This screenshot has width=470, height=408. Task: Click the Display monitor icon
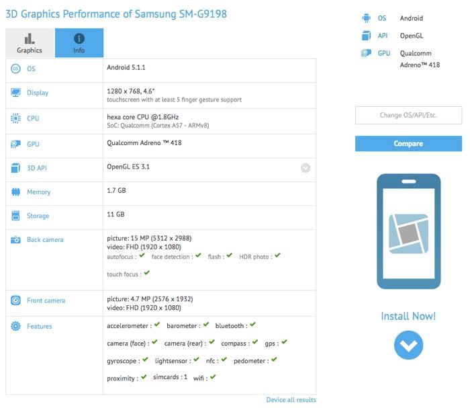[x=15, y=92]
